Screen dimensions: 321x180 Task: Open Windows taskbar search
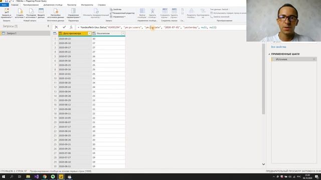12,176
